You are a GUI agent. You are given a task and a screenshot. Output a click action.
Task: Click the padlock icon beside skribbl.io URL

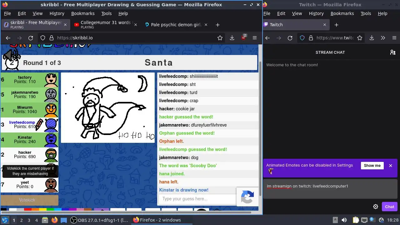click(x=52, y=38)
